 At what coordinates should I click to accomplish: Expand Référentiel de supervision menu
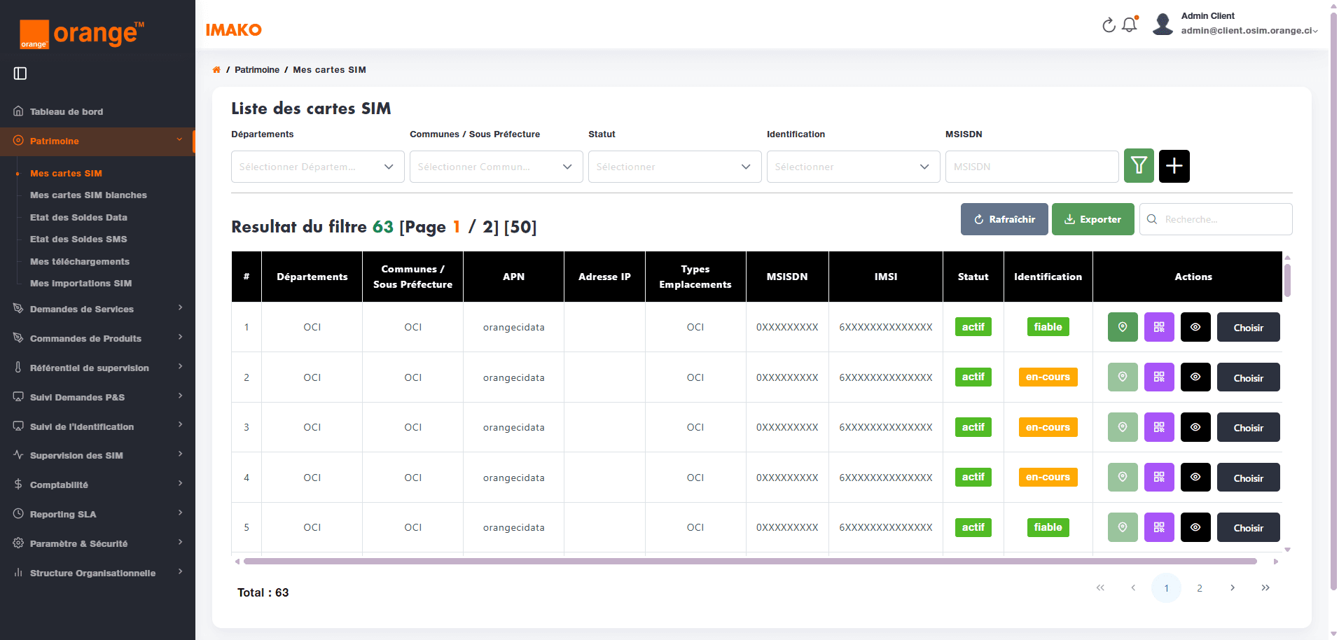click(x=97, y=368)
